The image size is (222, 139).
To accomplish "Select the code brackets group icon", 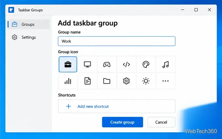I will [126, 64].
